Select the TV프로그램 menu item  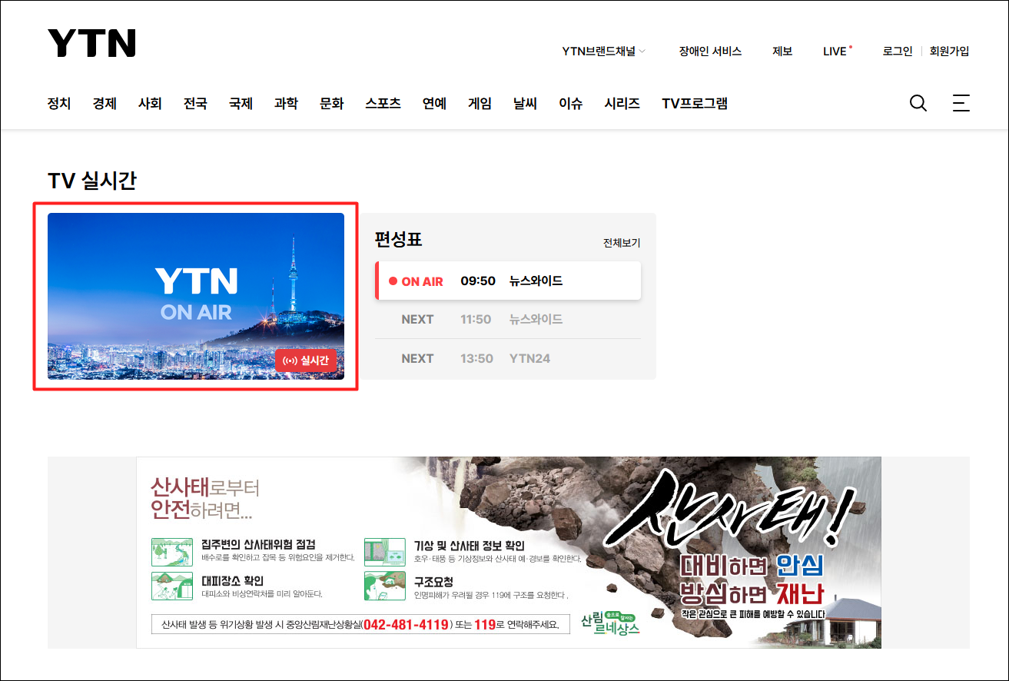[x=695, y=103]
